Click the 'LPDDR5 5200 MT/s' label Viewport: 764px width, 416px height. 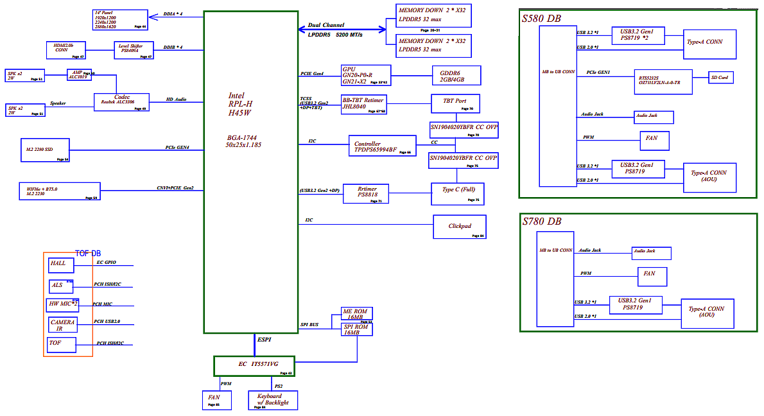[x=335, y=35]
